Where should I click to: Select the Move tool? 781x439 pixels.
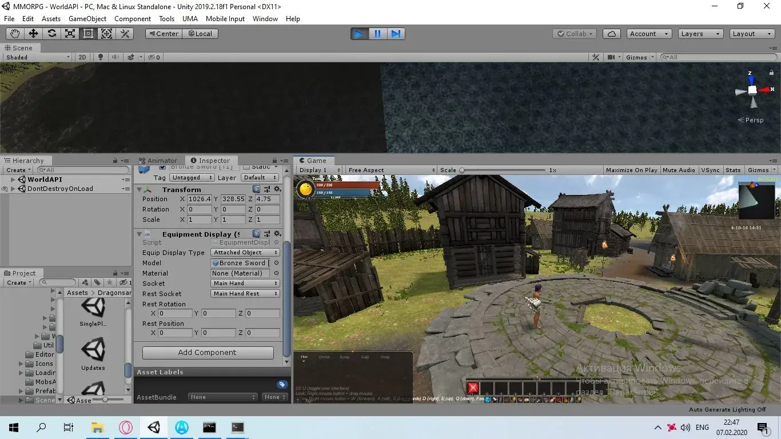tap(33, 34)
